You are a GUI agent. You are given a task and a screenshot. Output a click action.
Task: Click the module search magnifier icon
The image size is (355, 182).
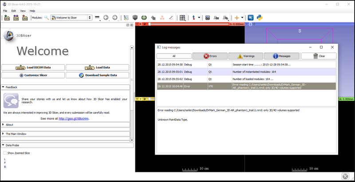(46, 18)
